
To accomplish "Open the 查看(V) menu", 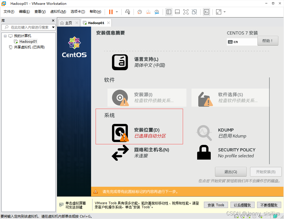I will click(40, 12).
